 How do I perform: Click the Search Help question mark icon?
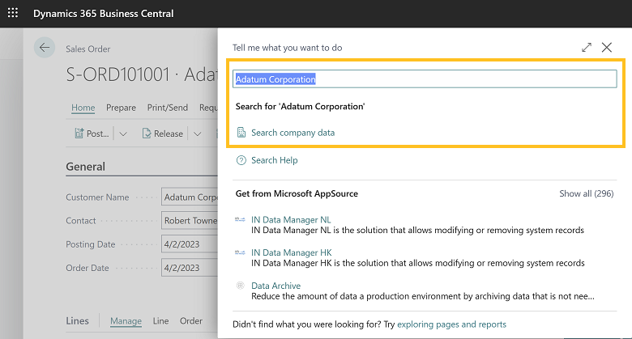[241, 160]
